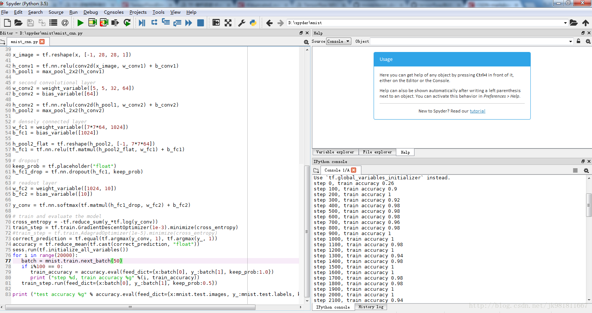This screenshot has width=592, height=313.
Task: Go to parent directory up arrow
Action: [586, 23]
